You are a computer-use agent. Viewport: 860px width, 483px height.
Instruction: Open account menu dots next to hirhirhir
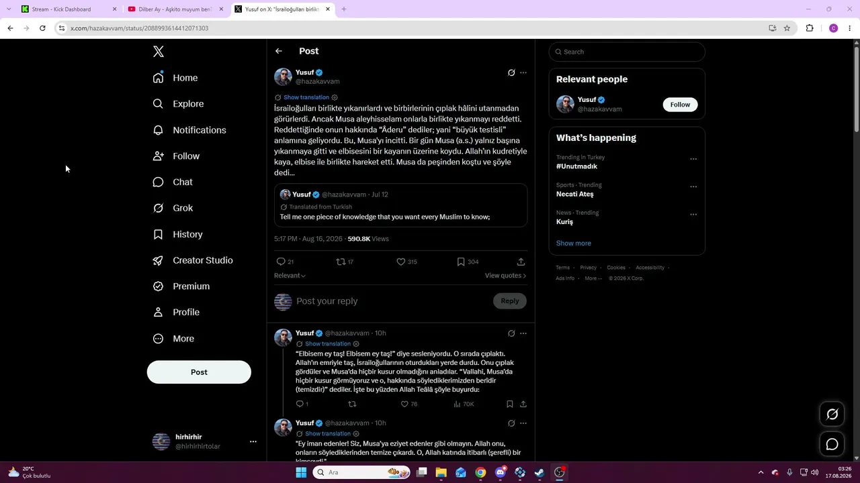point(253,441)
